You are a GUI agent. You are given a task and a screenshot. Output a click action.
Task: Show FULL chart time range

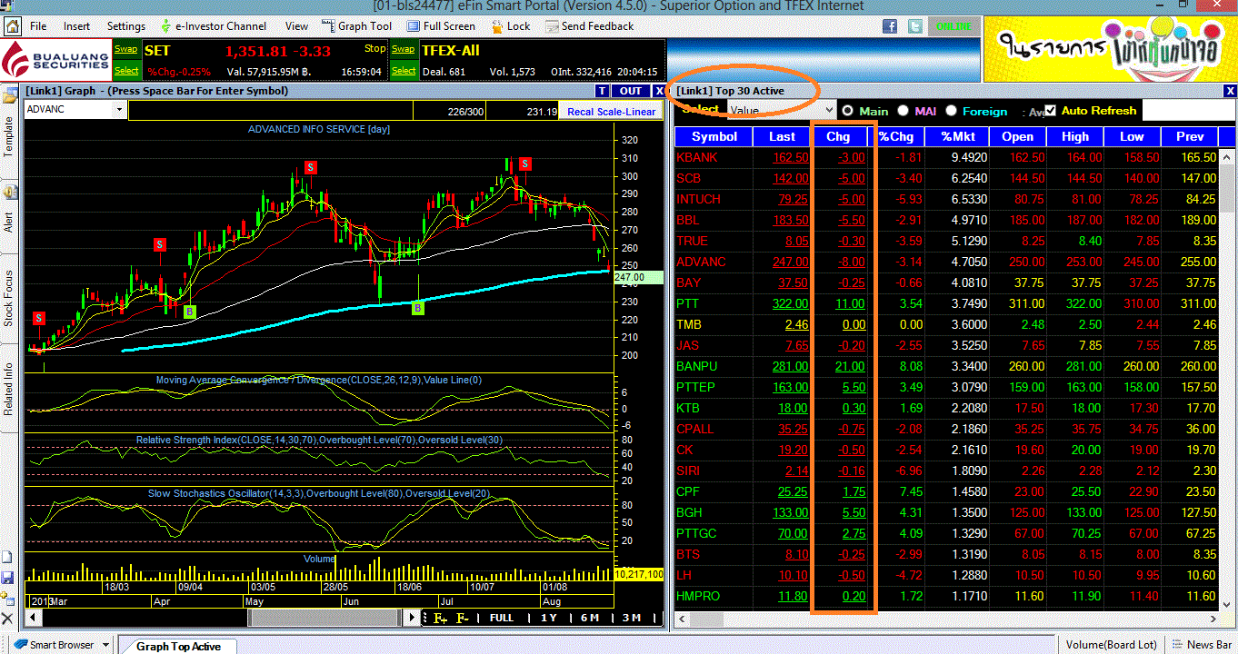pos(502,619)
